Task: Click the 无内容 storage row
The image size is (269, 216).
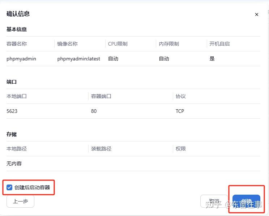Action: coord(133,164)
